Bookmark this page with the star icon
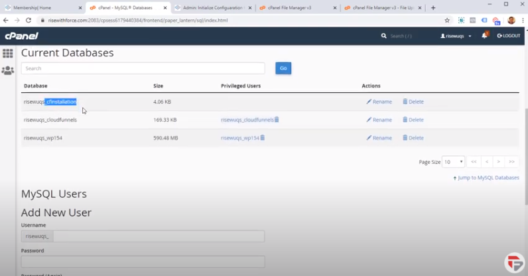Image resolution: width=528 pixels, height=276 pixels. pyautogui.click(x=446, y=21)
